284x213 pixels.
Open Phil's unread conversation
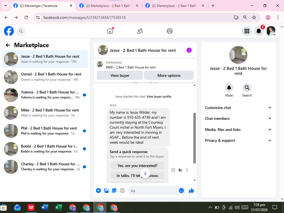(45, 131)
